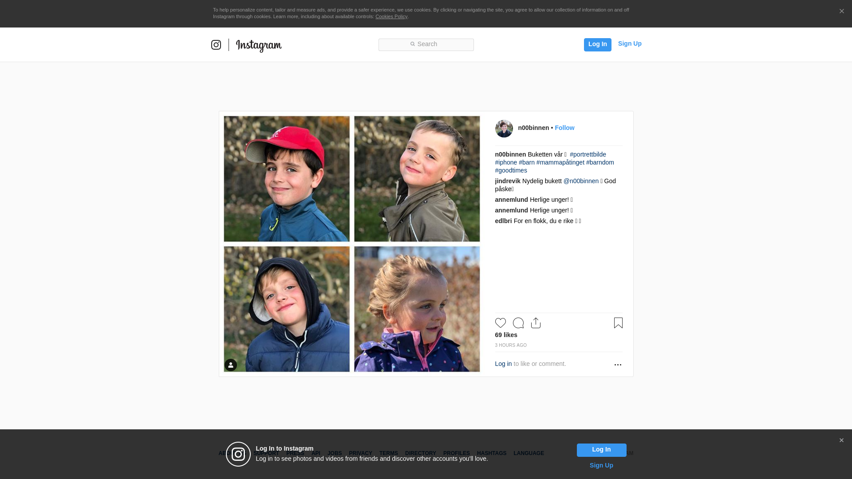
Task: Open the Cookies Policy link
Action: coord(391,16)
